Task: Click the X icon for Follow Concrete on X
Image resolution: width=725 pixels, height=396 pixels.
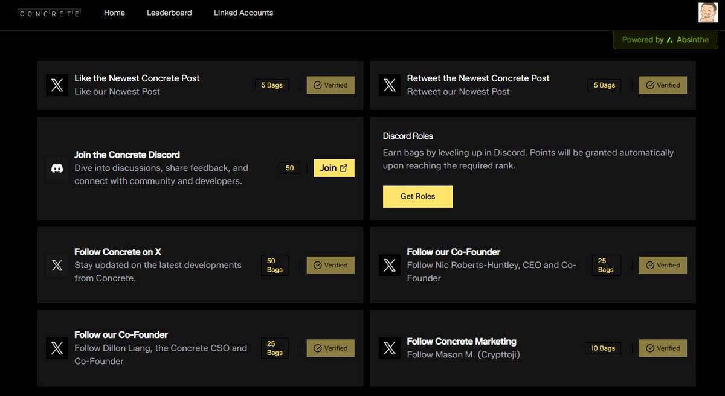Action: tap(57, 265)
